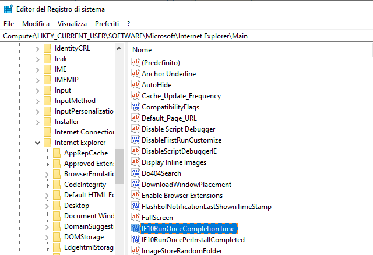The height and width of the screenshot is (255, 373).
Task: Expand the IMEMIP registry key
Action: tap(37, 80)
